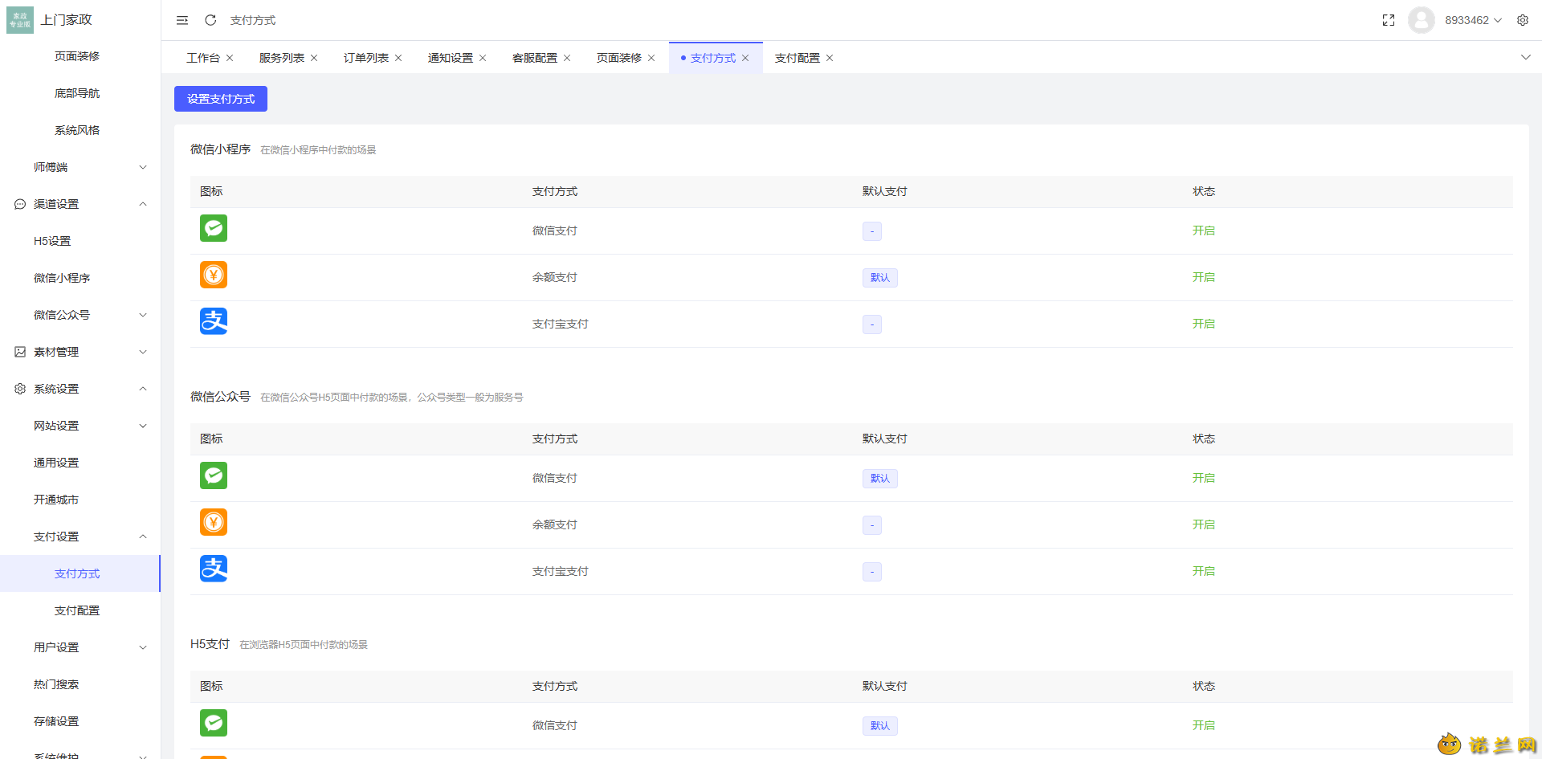
Task: Open the 8933462 account dropdown
Action: tap(1473, 20)
